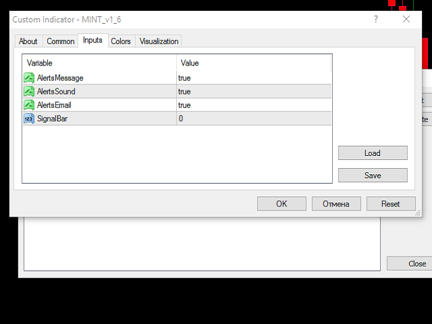The width and height of the screenshot is (432, 324).
Task: Click the Variable column header
Action: pos(99,63)
